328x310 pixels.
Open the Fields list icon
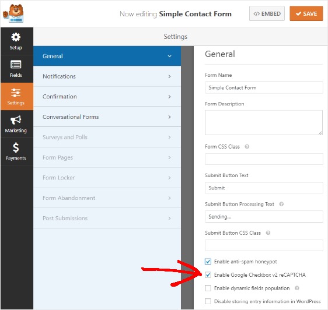[x=16, y=65]
